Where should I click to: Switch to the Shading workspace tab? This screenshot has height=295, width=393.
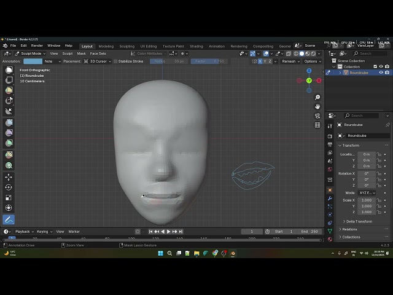tap(196, 46)
